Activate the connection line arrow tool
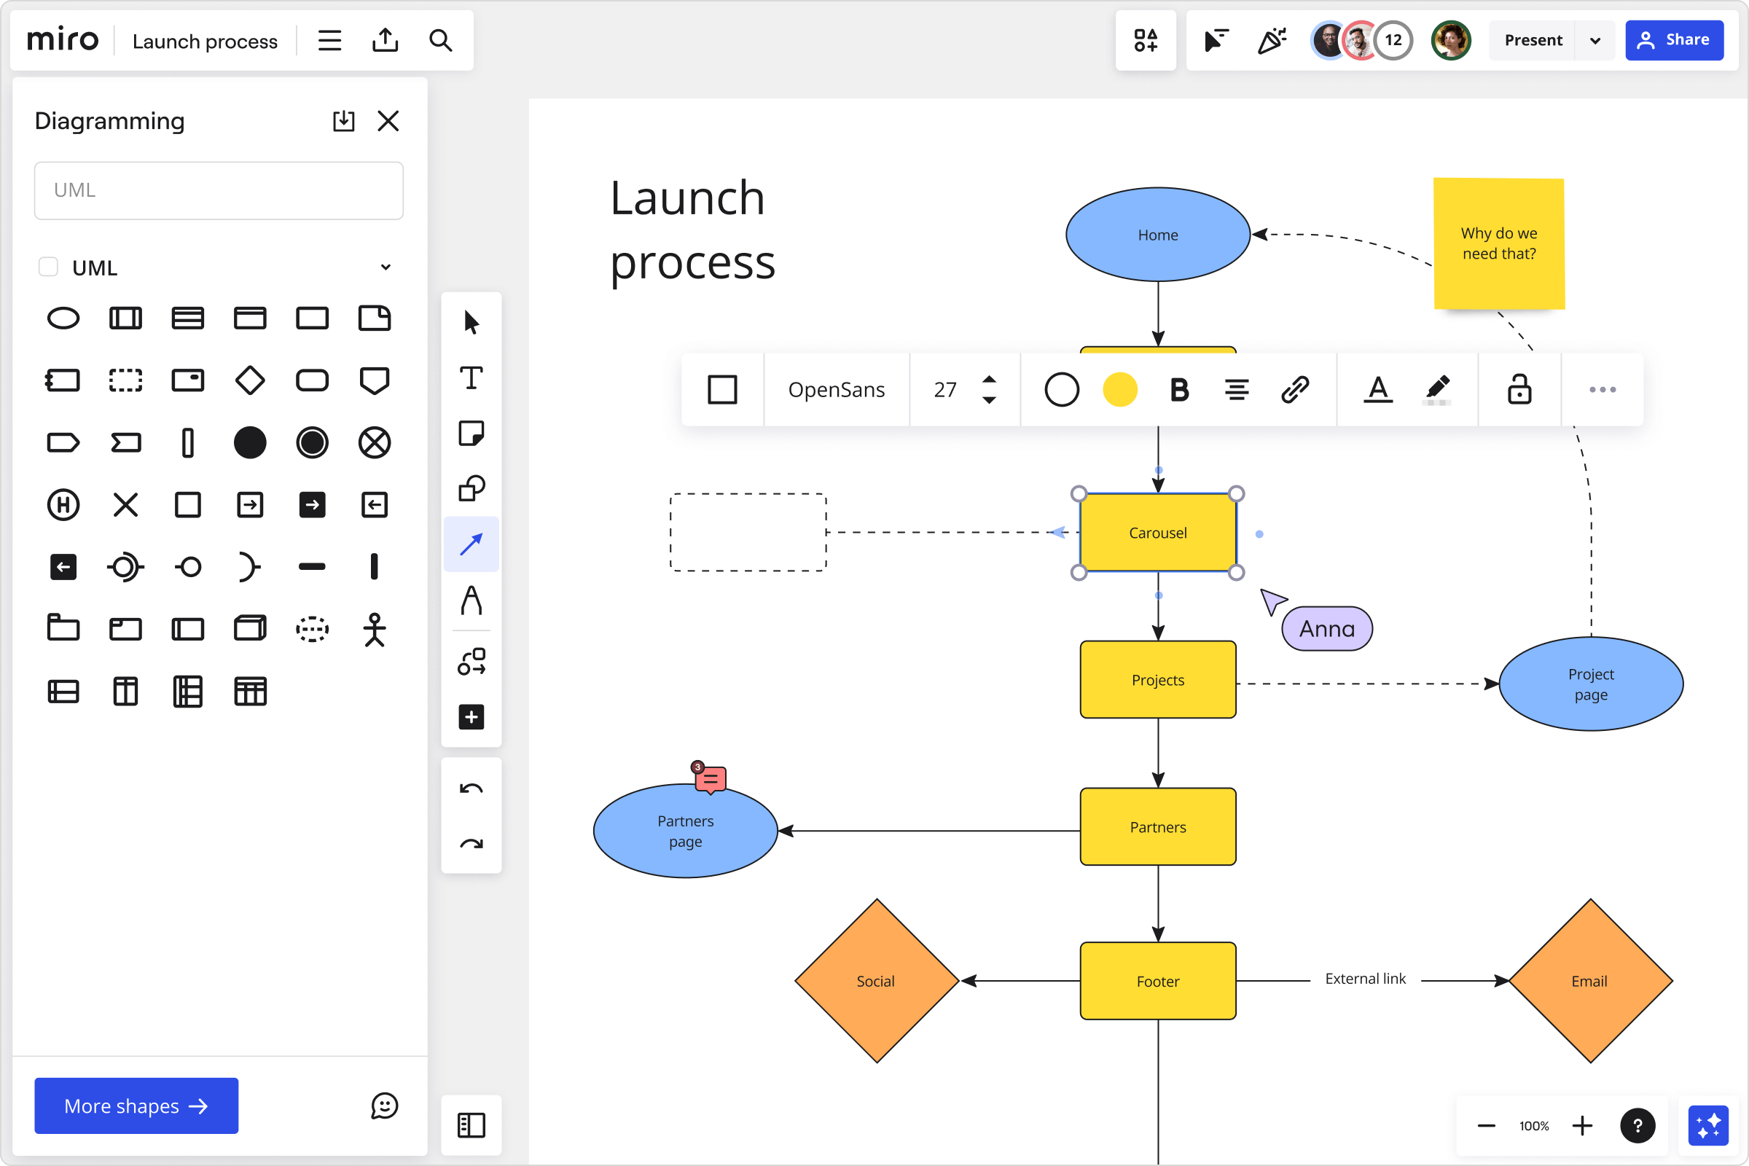1749x1166 pixels. [x=471, y=544]
